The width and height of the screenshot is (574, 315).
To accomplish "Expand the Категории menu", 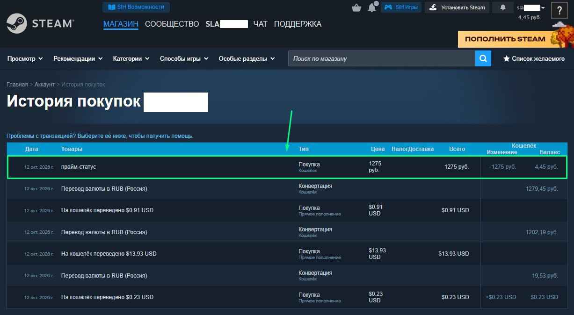I will tap(131, 58).
